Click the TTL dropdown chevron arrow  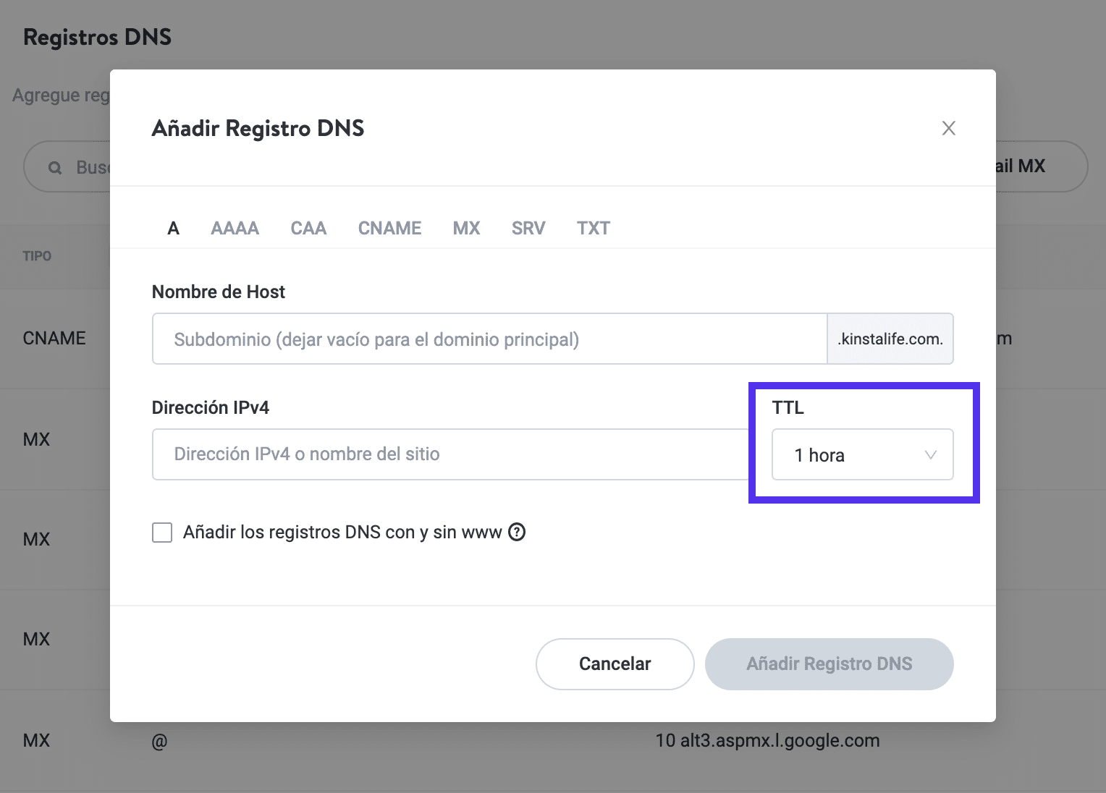point(931,455)
